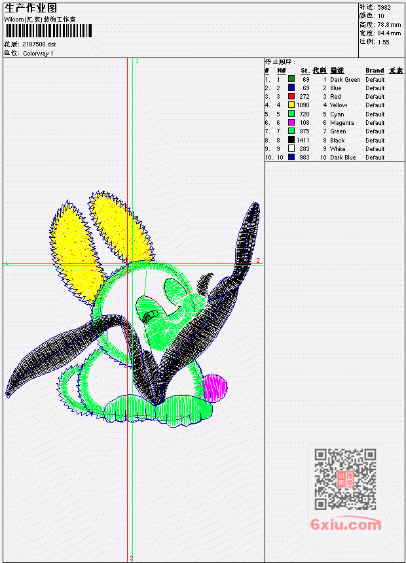
Task: Click stitch count "975" in the Green row
Action: coord(304,131)
